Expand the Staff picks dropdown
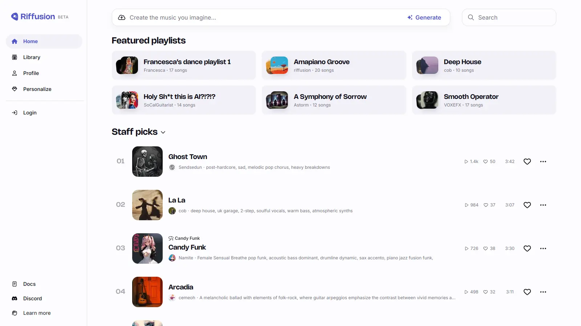 pyautogui.click(x=163, y=132)
